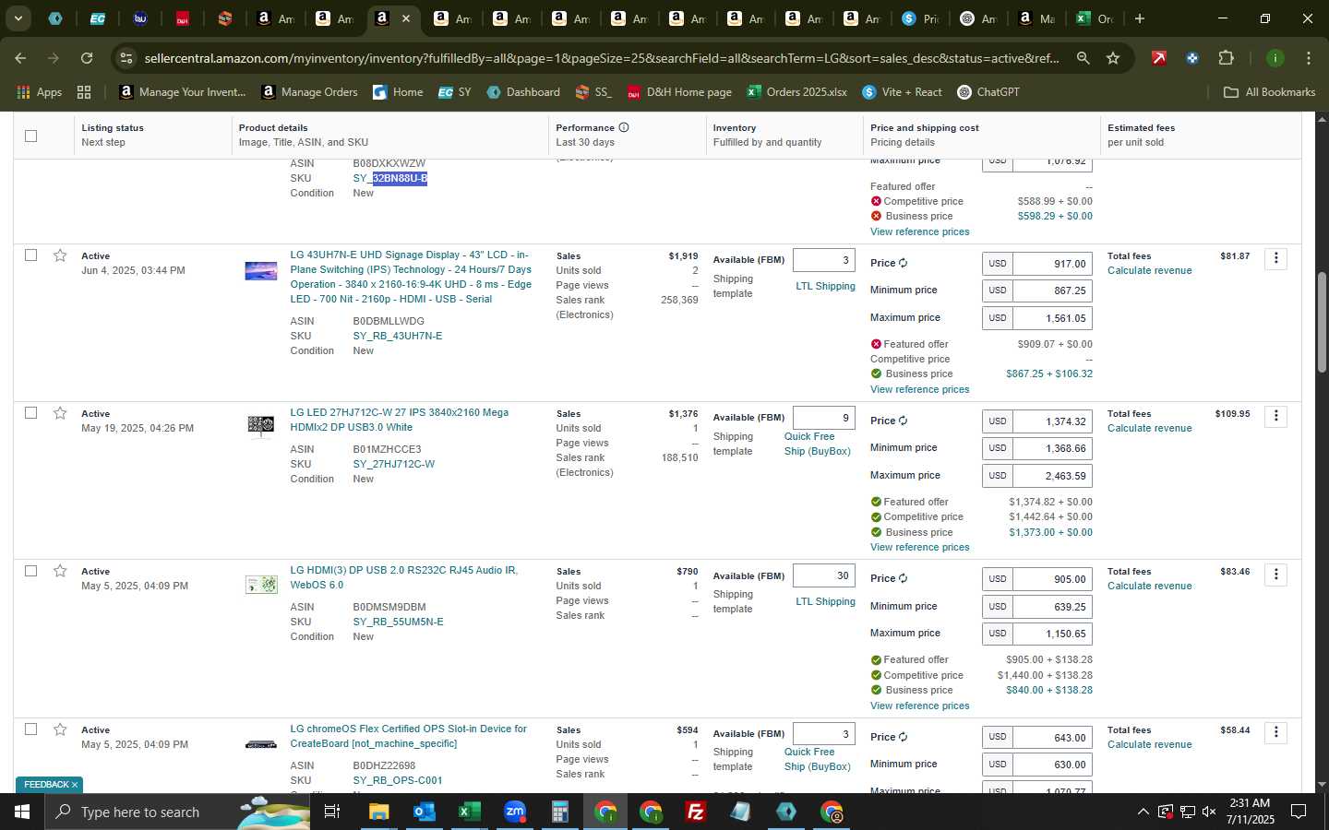Edit the minimum price field showing 1,368.66
1329x830 pixels.
(1052, 448)
